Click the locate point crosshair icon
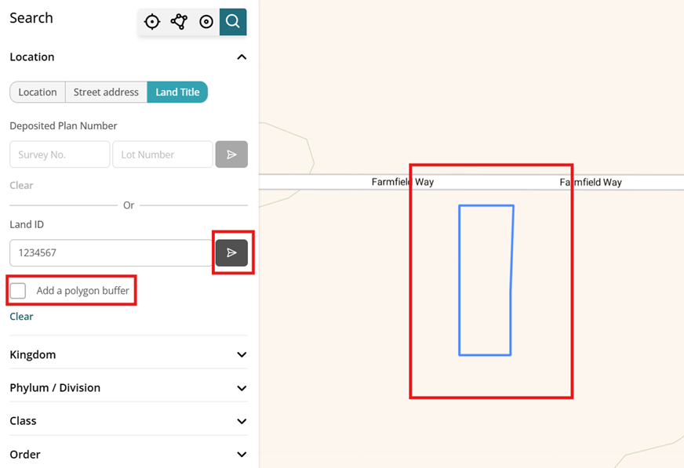The height and width of the screenshot is (468, 684). [152, 22]
